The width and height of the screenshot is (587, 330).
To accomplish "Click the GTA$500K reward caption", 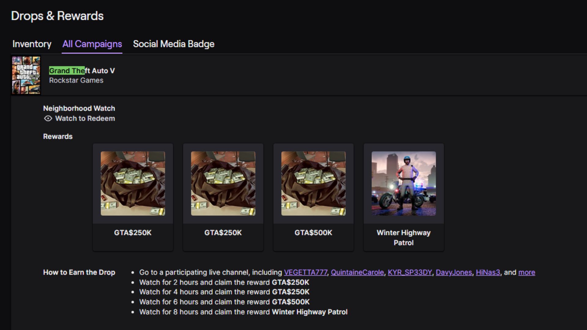I will click(313, 233).
